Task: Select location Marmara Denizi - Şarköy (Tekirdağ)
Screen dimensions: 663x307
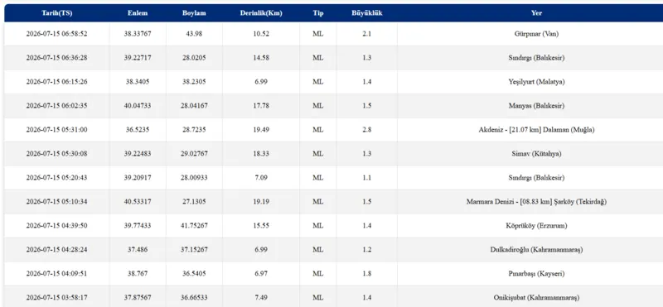Action: click(536, 201)
